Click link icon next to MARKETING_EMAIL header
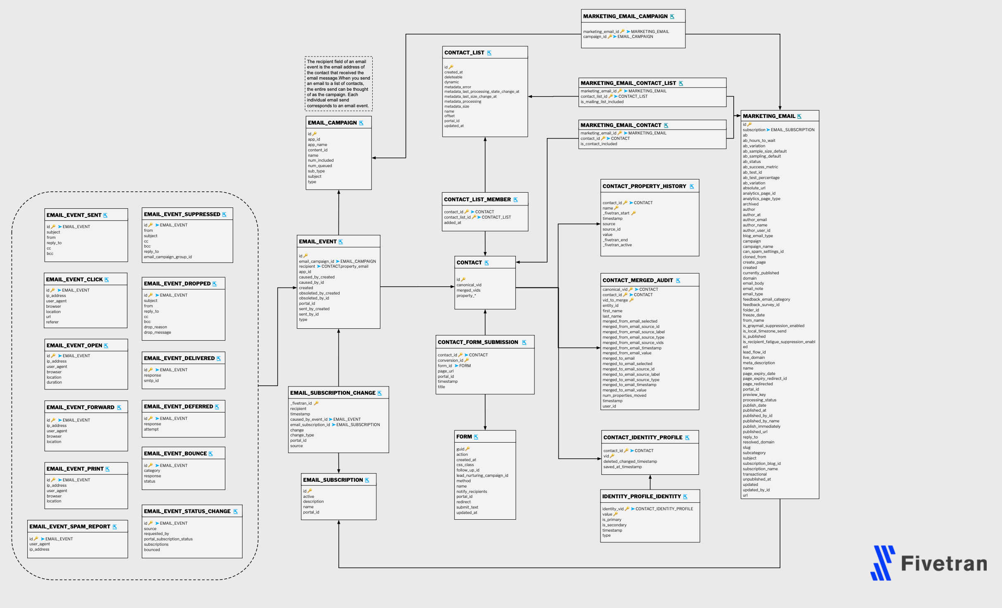Screen dimensions: 1002x608 (x=799, y=117)
